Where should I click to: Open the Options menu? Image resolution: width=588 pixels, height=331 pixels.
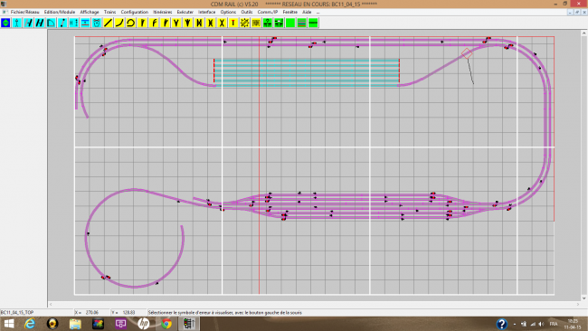point(228,12)
